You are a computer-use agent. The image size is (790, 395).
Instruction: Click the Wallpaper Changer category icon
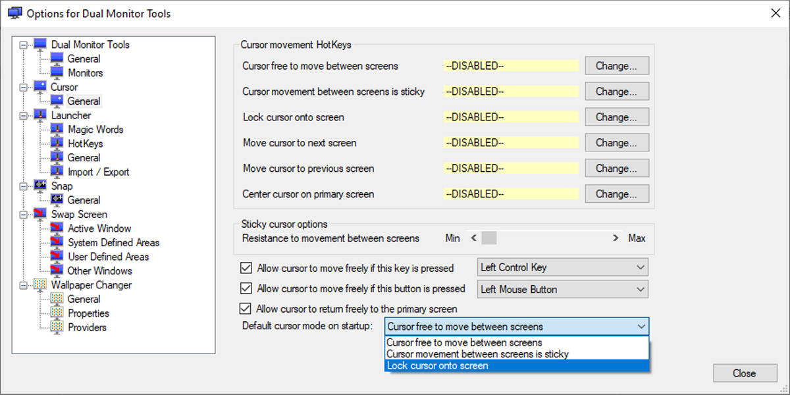41,285
